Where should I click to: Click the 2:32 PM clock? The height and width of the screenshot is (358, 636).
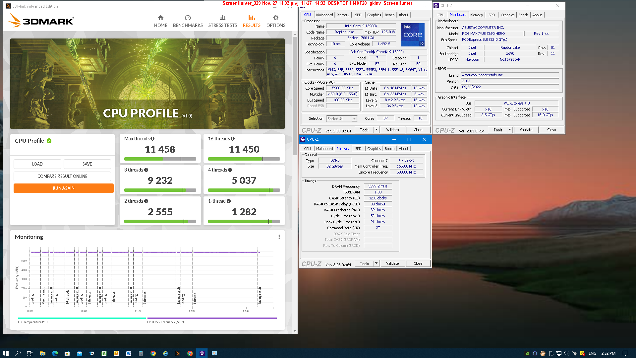(608, 353)
